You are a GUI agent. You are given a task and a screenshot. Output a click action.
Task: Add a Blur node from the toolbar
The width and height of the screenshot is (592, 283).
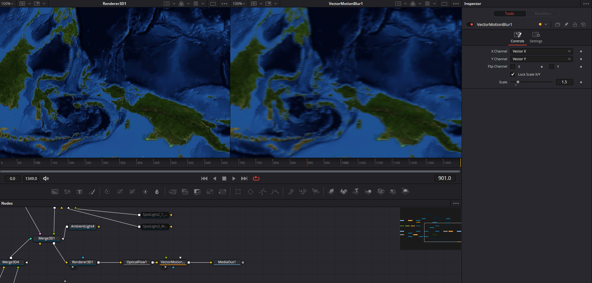157,192
